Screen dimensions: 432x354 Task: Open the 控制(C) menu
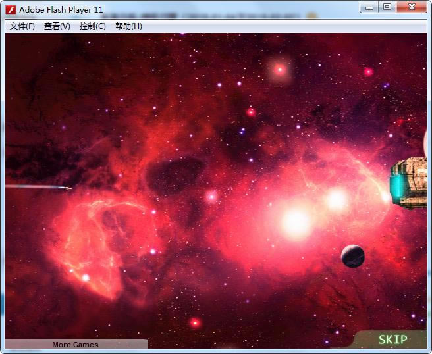point(93,26)
